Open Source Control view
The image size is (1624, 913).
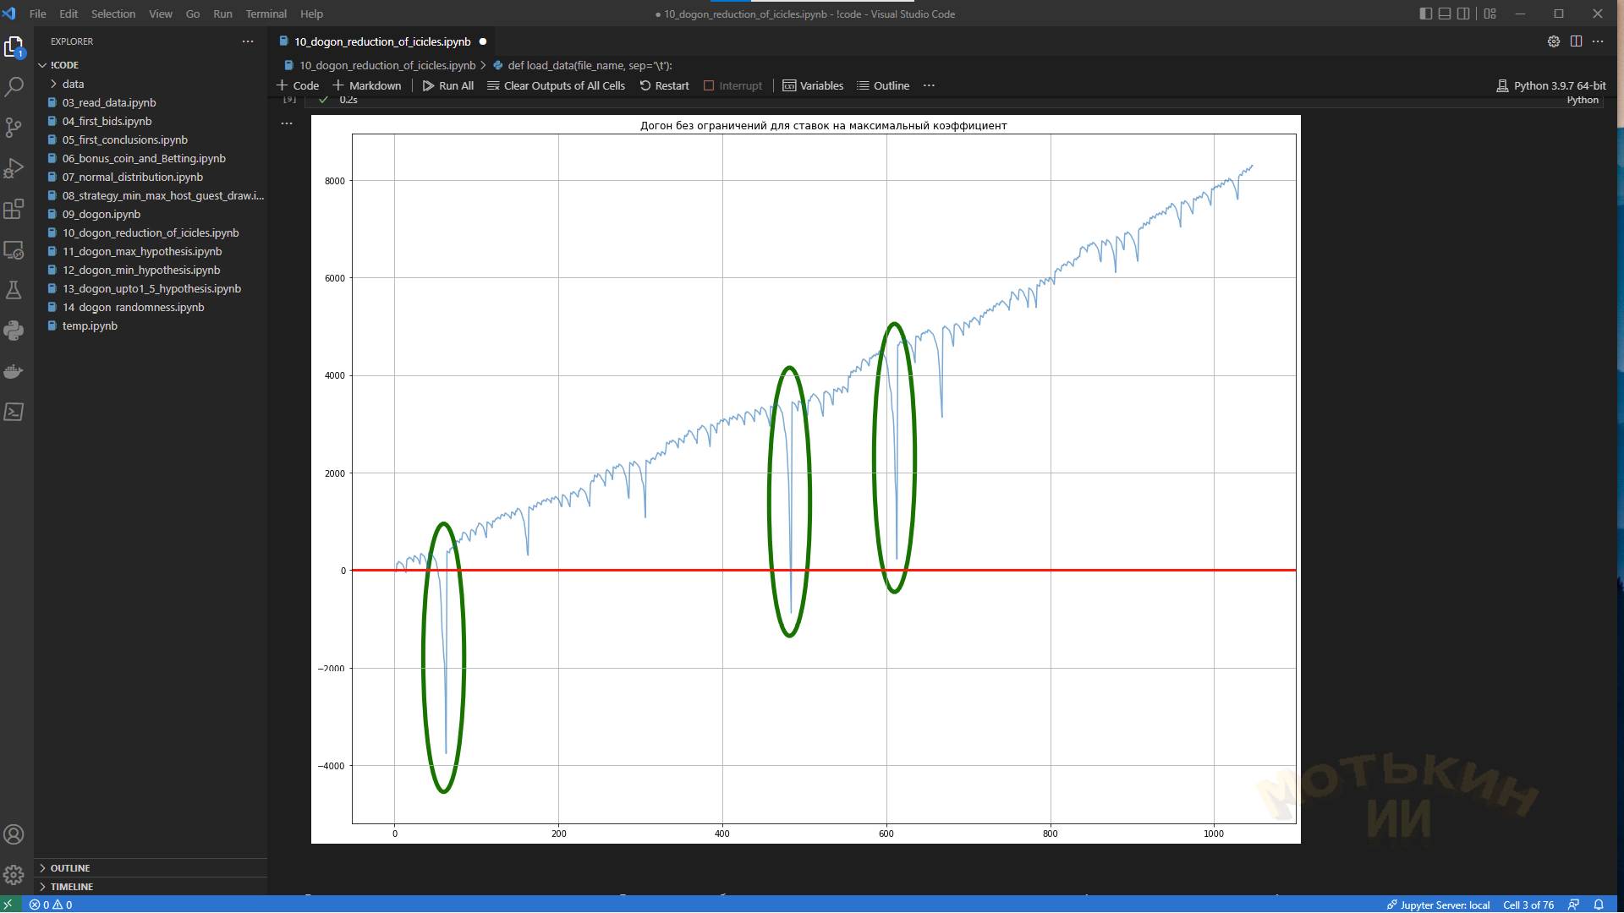click(x=14, y=128)
